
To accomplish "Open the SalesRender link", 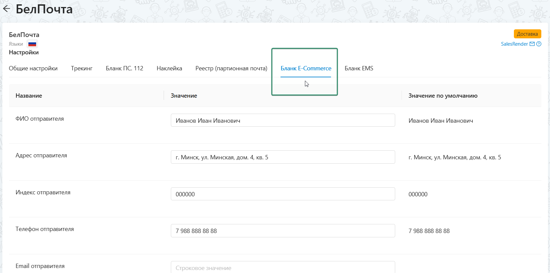I will [x=514, y=44].
